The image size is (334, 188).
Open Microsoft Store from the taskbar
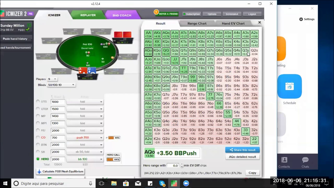coord(126,183)
